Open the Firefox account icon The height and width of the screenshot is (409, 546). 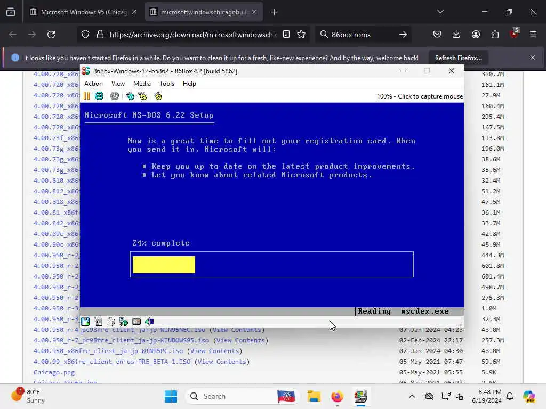pyautogui.click(x=476, y=35)
